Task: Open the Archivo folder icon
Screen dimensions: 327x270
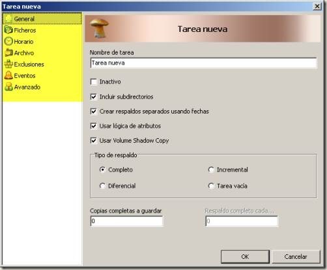Action: click(8, 53)
